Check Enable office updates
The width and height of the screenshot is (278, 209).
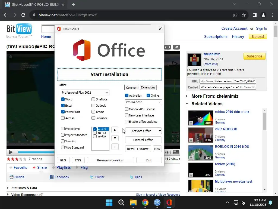[x=127, y=122]
